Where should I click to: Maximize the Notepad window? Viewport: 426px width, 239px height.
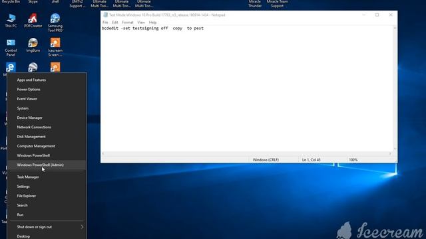377,15
